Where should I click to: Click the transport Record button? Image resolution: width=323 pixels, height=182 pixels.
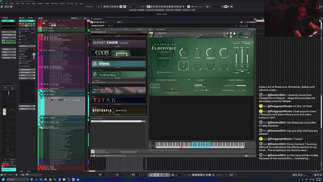167,175
